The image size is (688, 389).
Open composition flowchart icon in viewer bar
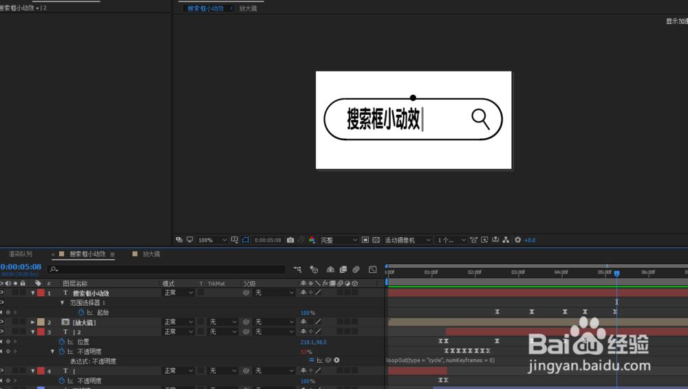click(x=506, y=240)
